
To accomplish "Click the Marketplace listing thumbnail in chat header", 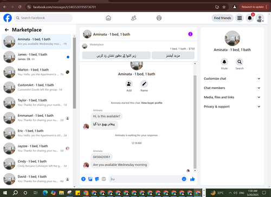I will pos(85,46).
